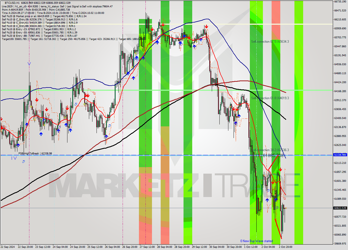
Task: Click time axis label '25 Sep 12:00'
Action: (x=95, y=247)
